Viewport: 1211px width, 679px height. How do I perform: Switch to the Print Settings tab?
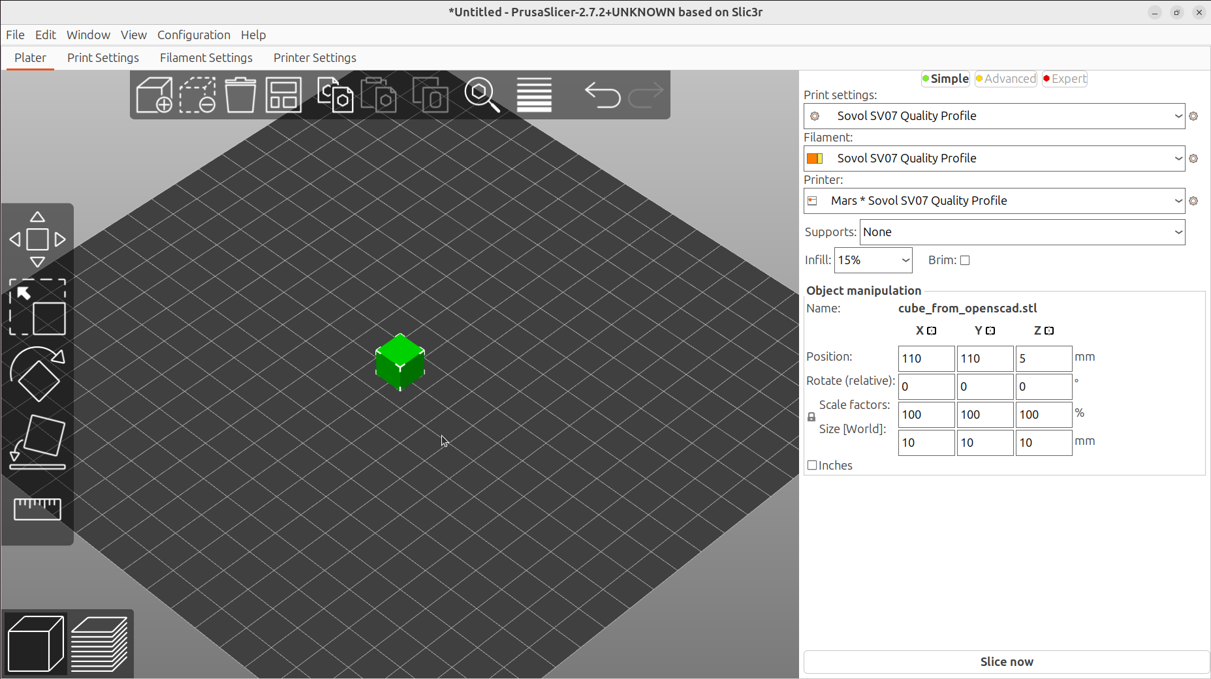pyautogui.click(x=103, y=58)
